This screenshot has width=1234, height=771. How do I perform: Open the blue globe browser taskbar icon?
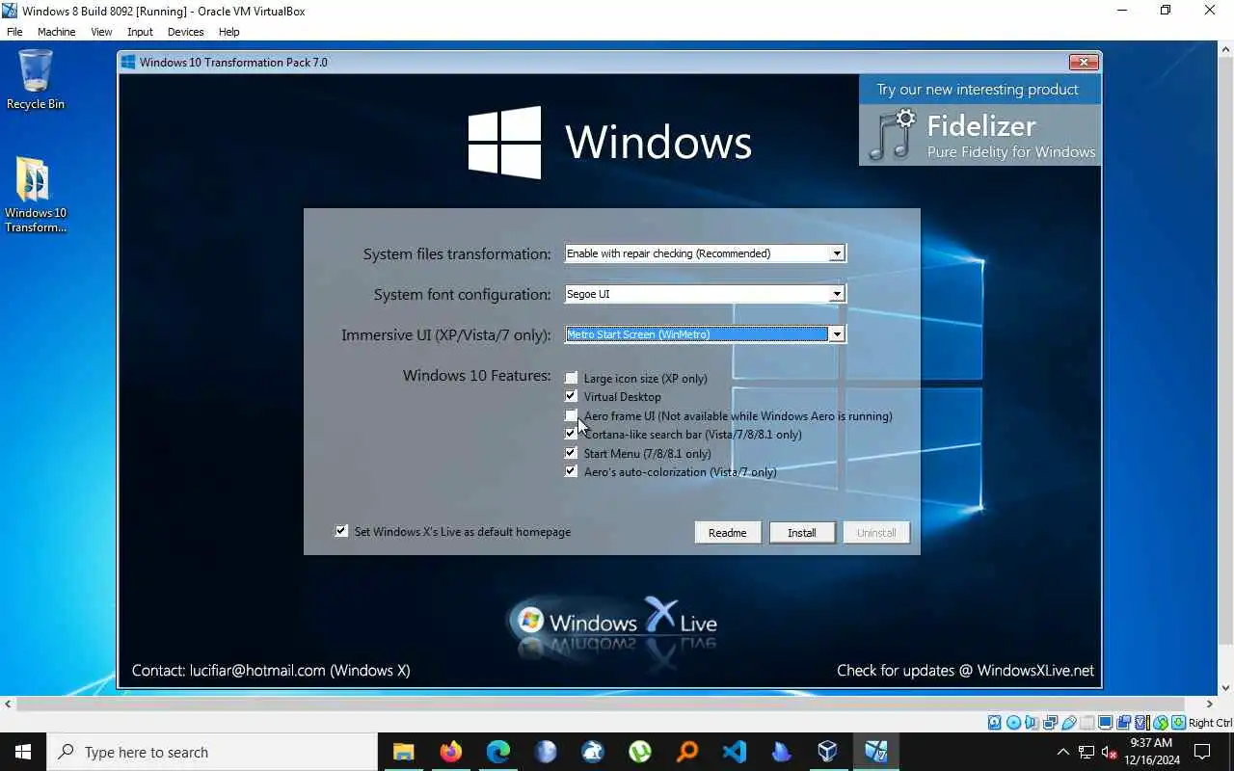pyautogui.click(x=545, y=752)
